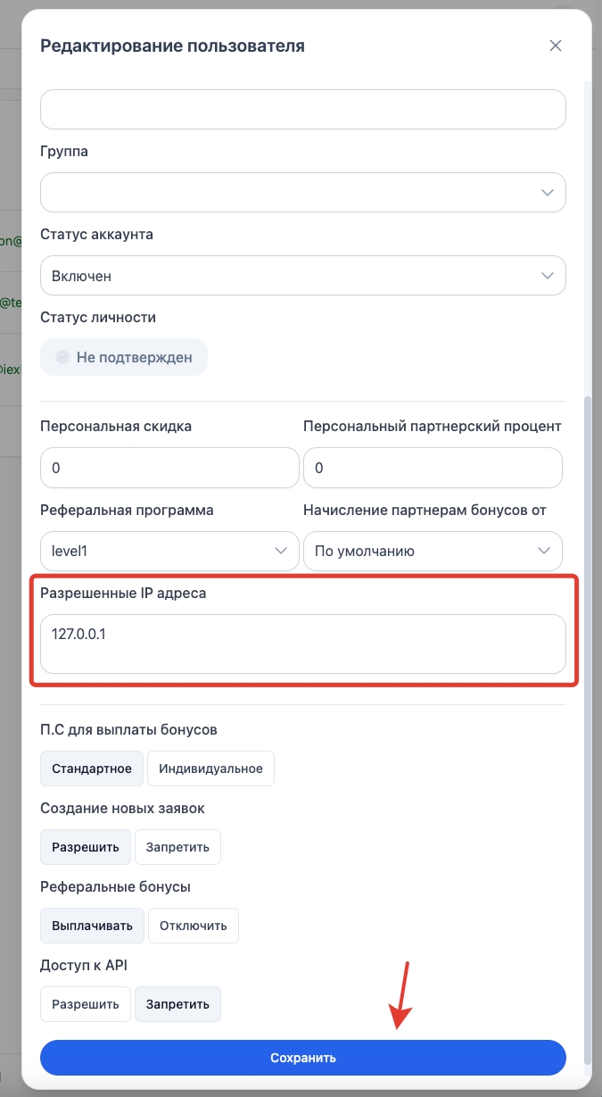Enable API access with Разрешить
The height and width of the screenshot is (1097, 602).
(x=86, y=1004)
